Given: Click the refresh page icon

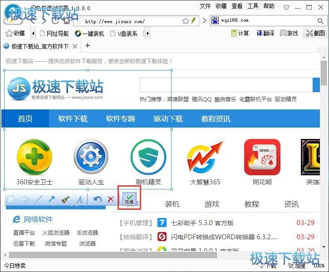Looking at the screenshot, I should [55, 21].
